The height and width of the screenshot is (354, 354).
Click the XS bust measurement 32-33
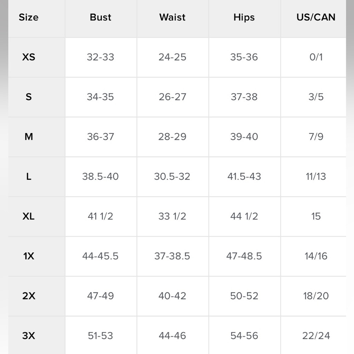101,57
